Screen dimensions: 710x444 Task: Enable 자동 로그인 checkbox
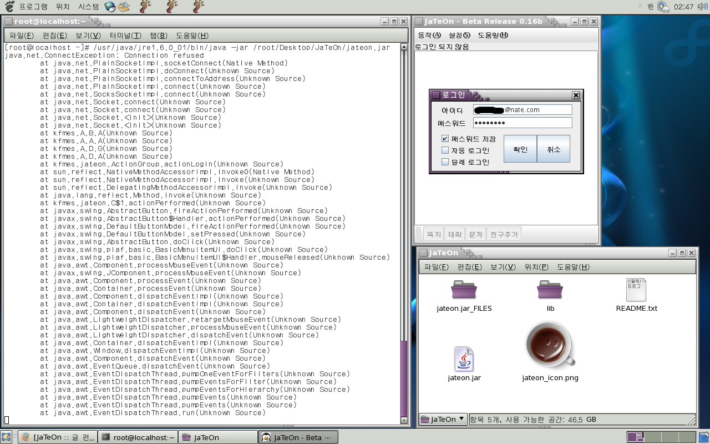click(445, 150)
